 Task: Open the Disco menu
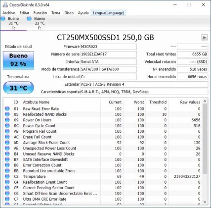pyautogui.click(x=69, y=13)
